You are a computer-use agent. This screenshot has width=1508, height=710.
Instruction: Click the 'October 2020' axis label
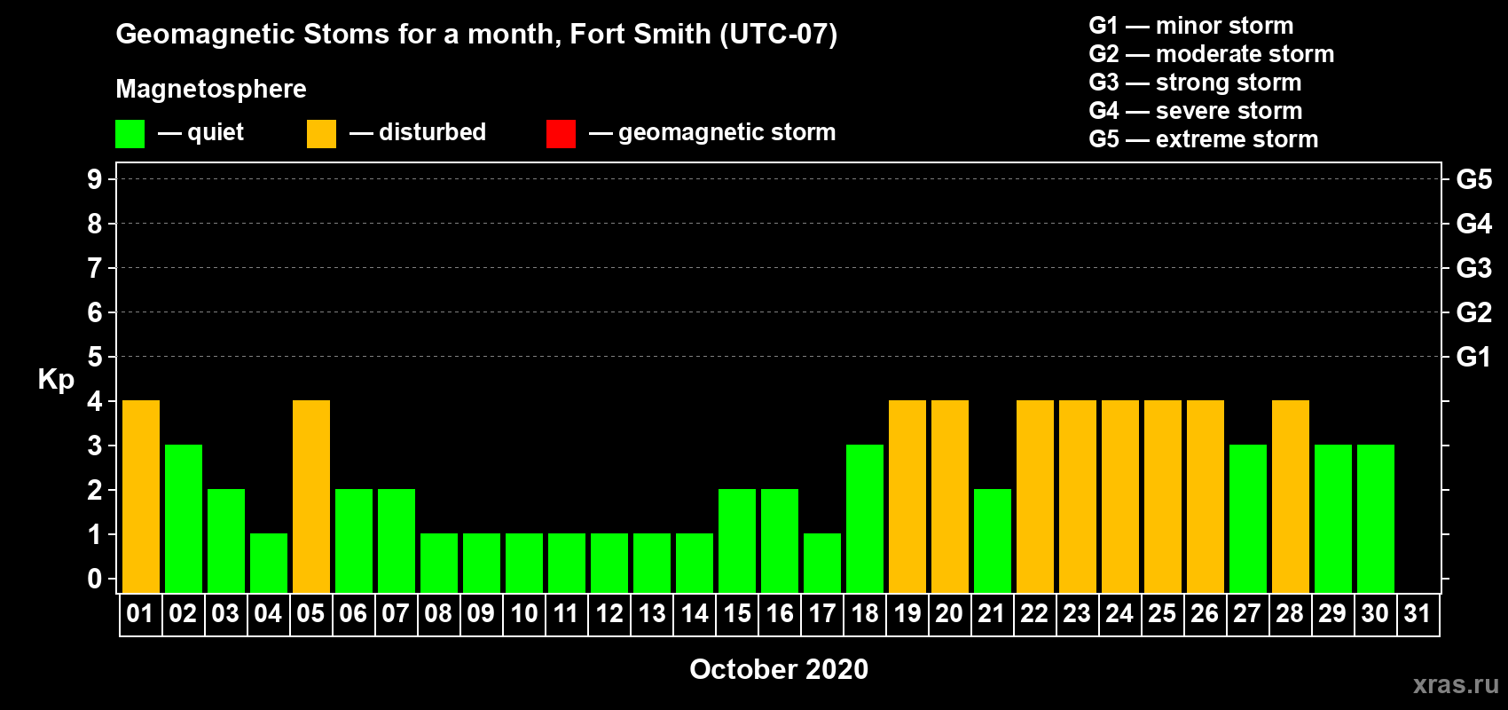click(x=779, y=669)
